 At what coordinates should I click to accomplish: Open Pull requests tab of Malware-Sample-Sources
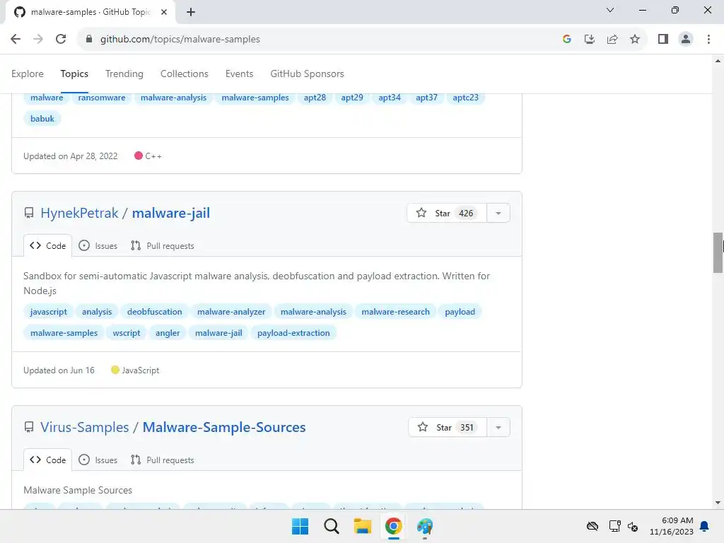(162, 460)
